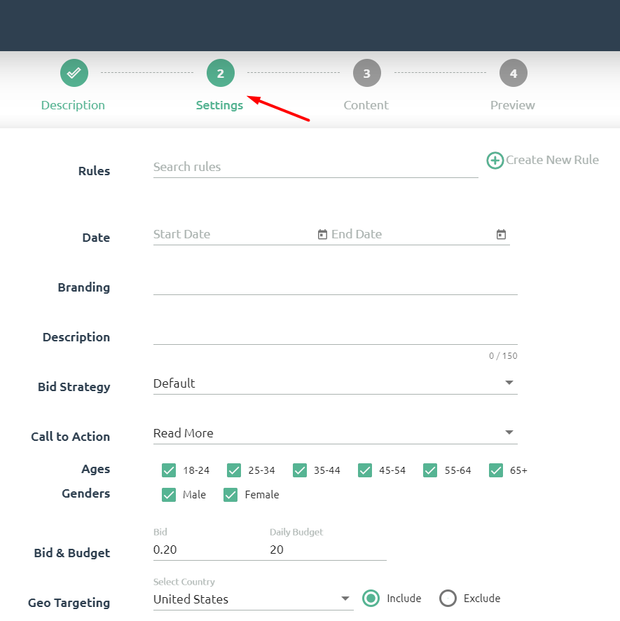Expand the Bid Strategy dropdown
The image size is (620, 621).
click(509, 383)
